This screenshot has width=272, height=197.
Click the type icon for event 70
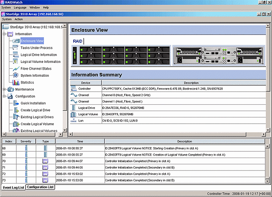click(x=45, y=161)
